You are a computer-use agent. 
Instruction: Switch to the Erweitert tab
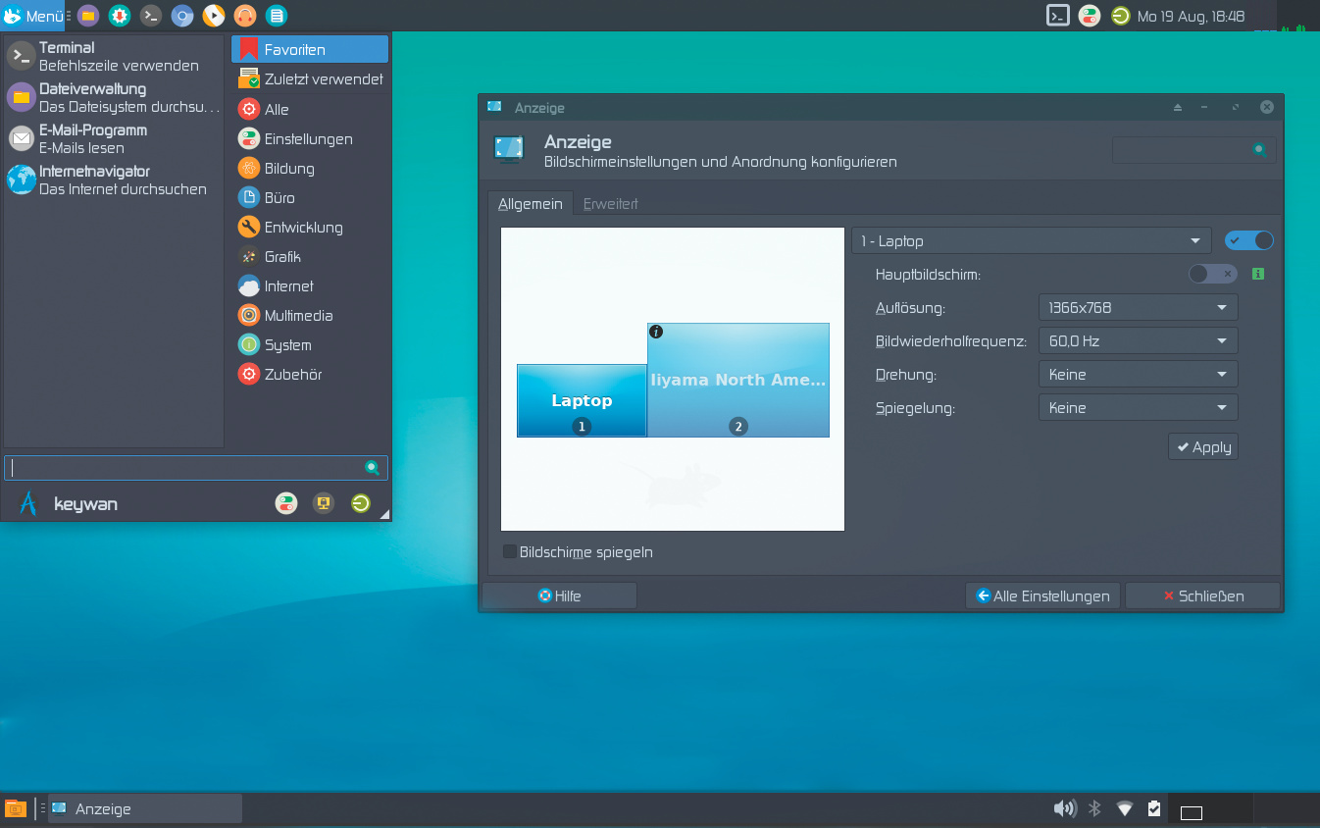point(610,204)
